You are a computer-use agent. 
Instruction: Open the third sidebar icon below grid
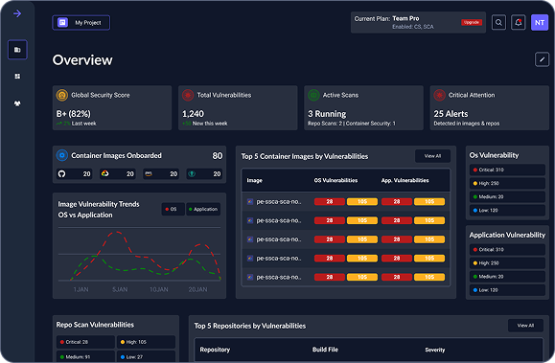pyautogui.click(x=17, y=103)
